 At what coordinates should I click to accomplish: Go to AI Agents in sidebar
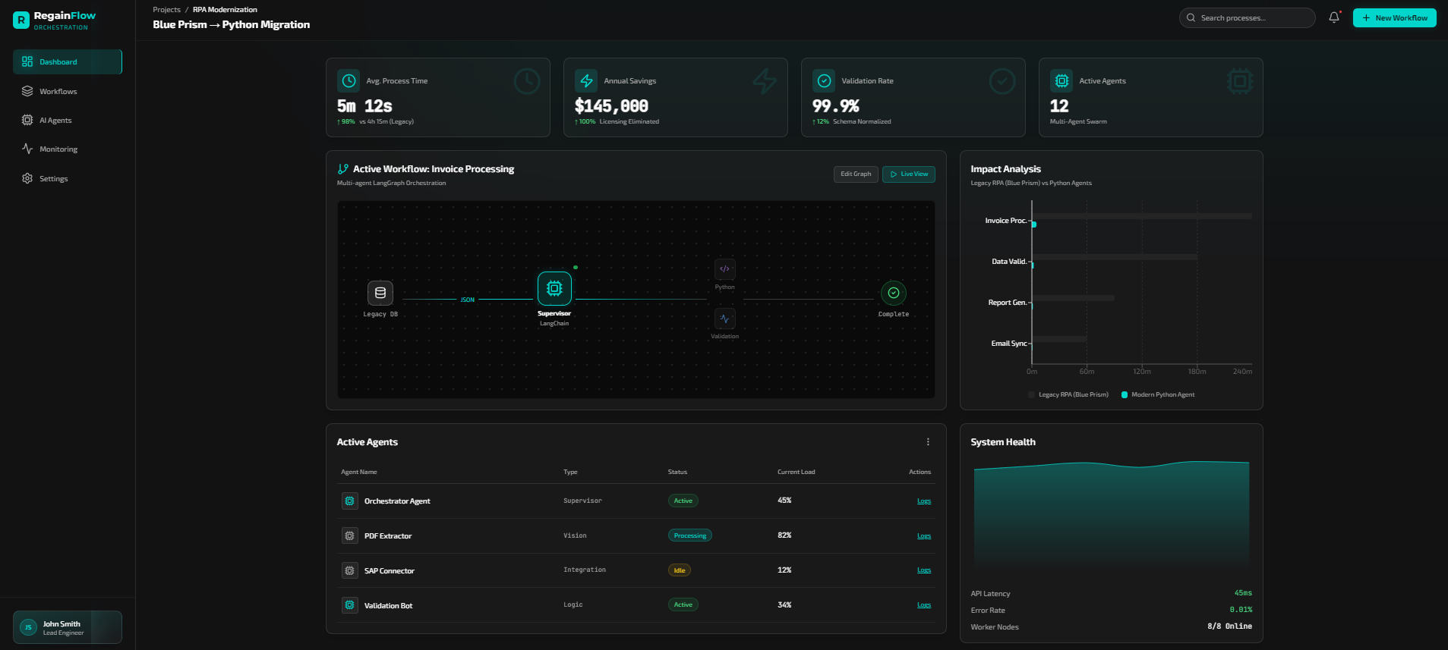pyautogui.click(x=55, y=121)
